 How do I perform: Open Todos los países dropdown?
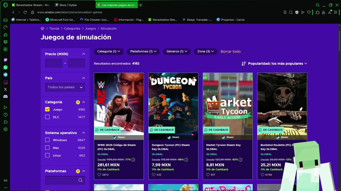pyautogui.click(x=65, y=87)
